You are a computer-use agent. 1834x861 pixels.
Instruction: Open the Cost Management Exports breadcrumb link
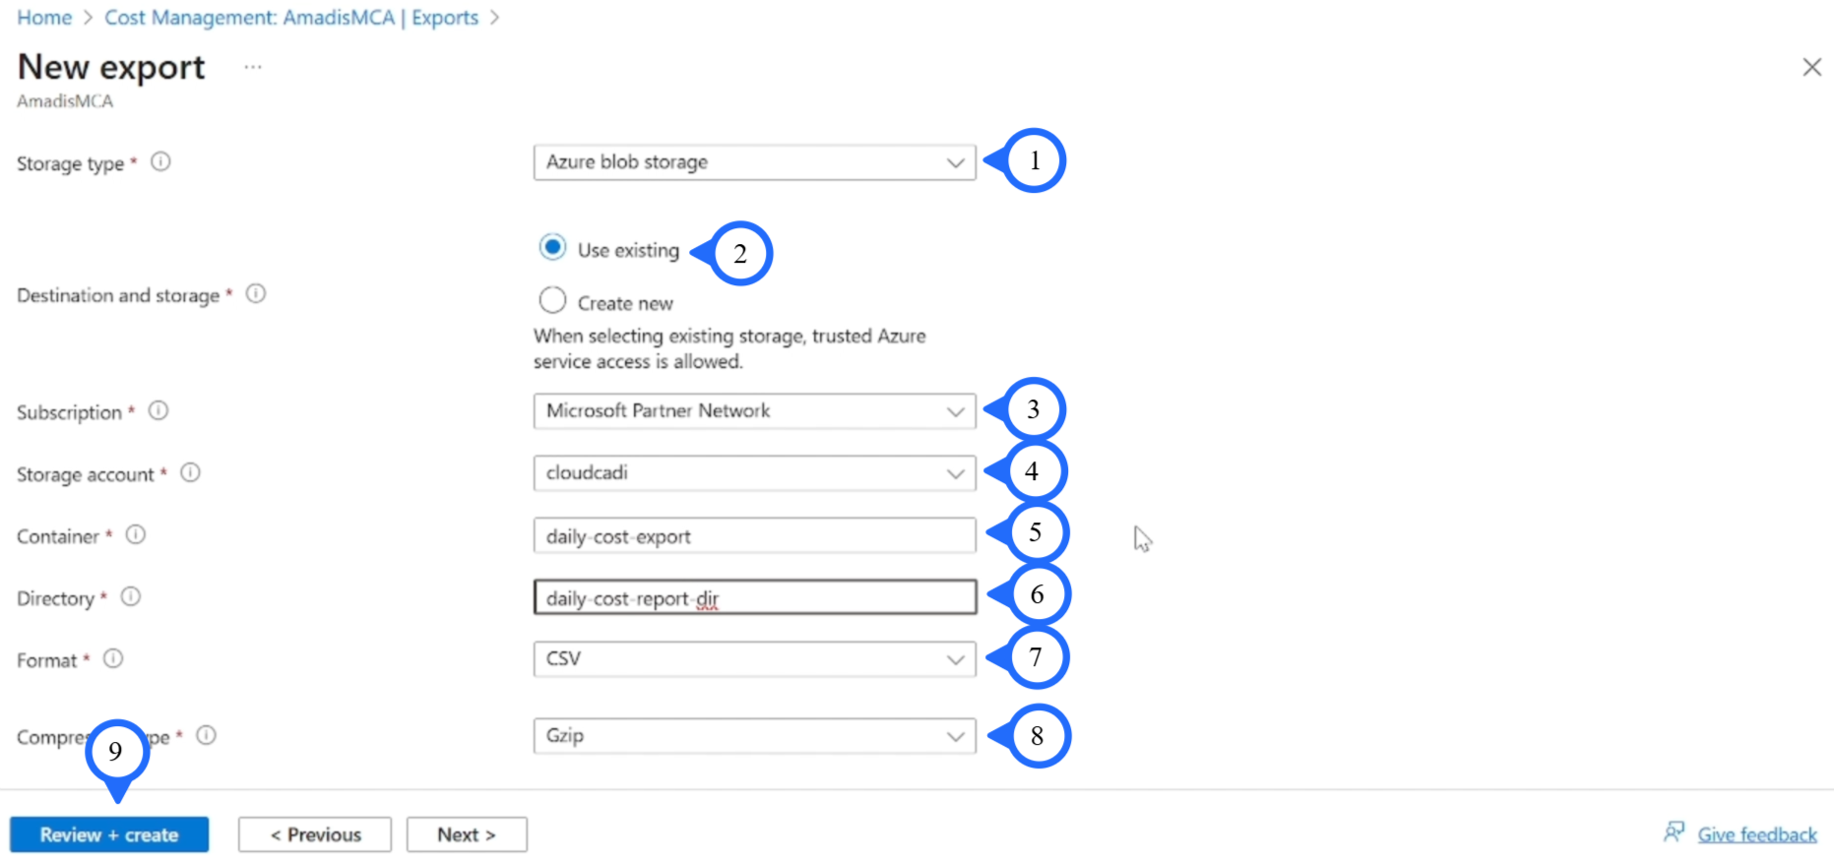[x=291, y=18]
